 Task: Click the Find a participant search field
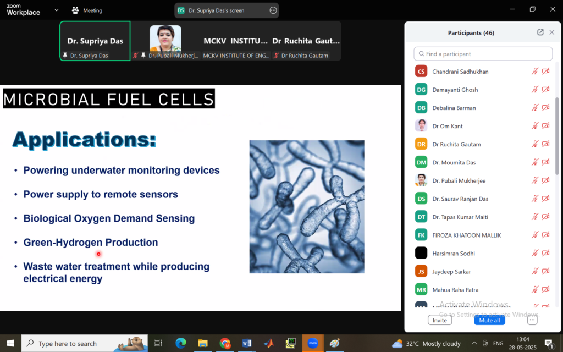[x=483, y=54]
